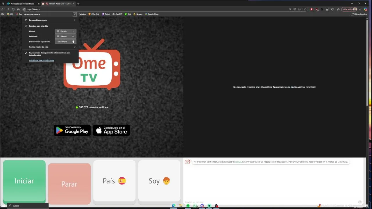Open the Binance bookmark
The height and width of the screenshot is (209, 372).
[138, 14]
